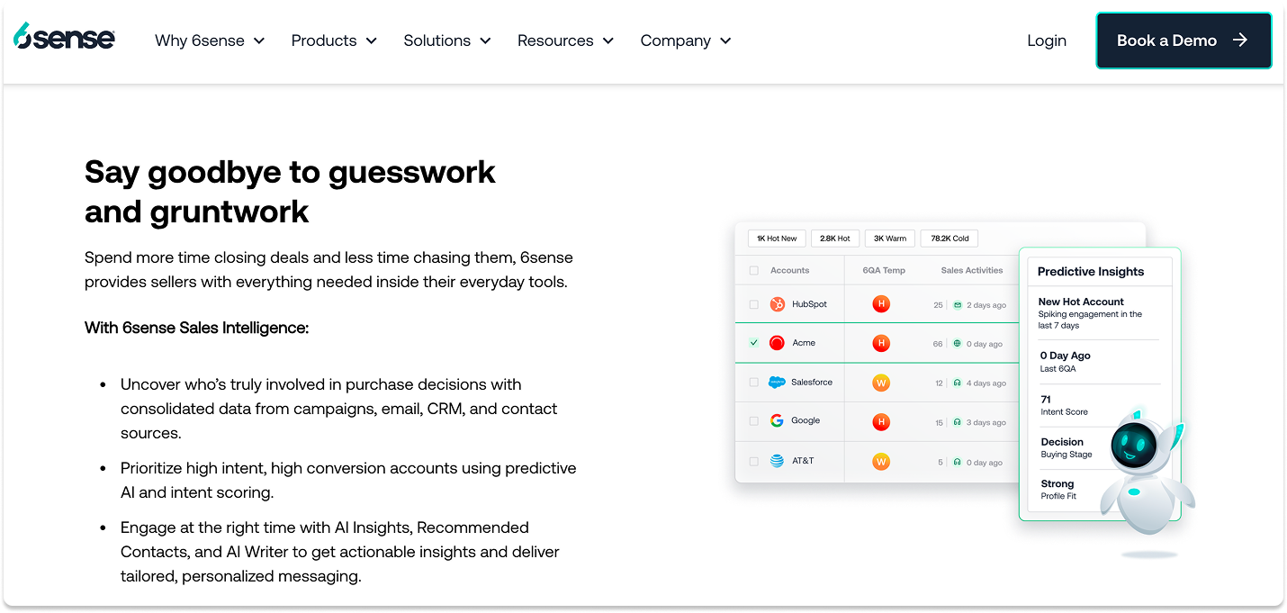Click the Salesforce account name
This screenshot has height=613, width=1287.
(812, 383)
